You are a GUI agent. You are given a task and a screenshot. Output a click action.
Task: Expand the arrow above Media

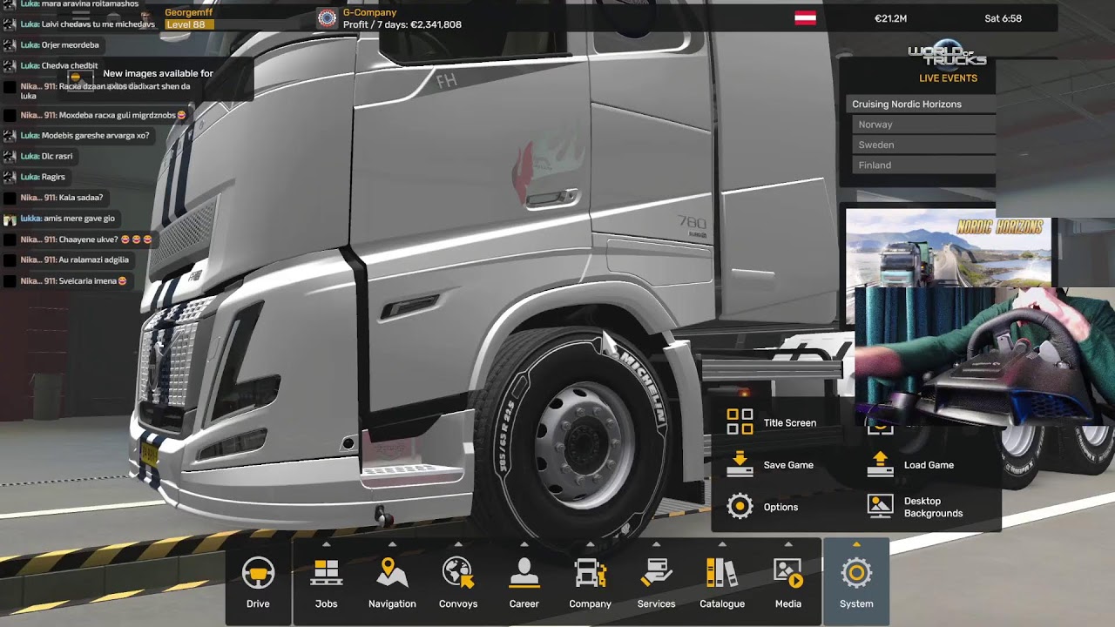(x=788, y=544)
